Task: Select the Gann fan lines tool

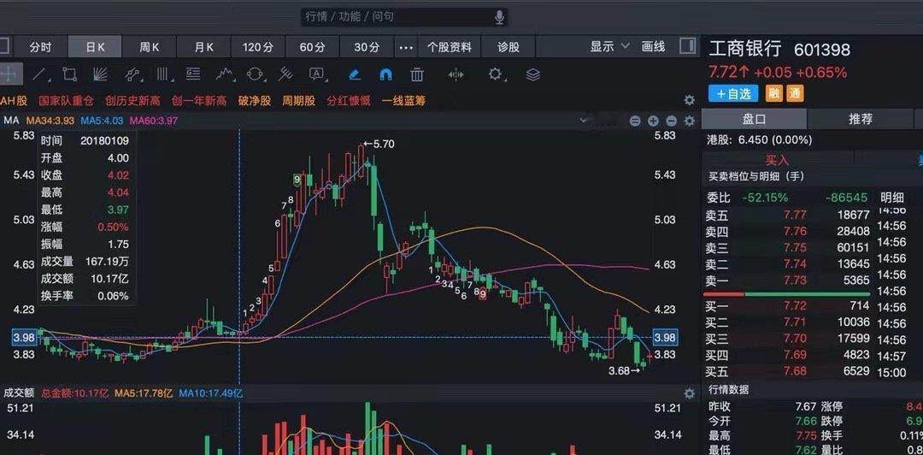Action: [x=101, y=74]
